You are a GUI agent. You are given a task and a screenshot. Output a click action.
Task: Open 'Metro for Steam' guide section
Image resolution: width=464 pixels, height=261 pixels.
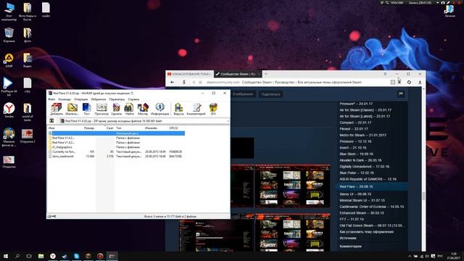pyautogui.click(x=362, y=136)
